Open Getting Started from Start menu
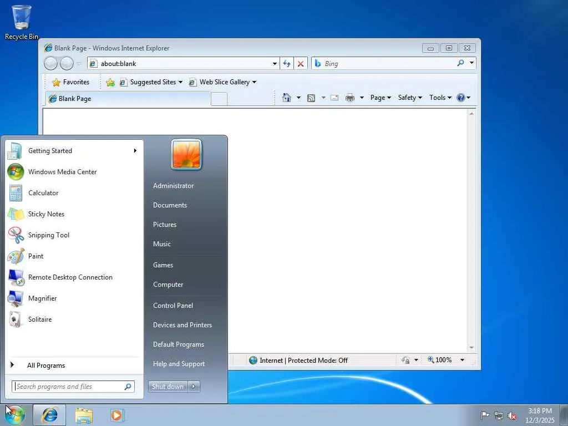Viewport: 568px width, 426px height. pos(74,151)
